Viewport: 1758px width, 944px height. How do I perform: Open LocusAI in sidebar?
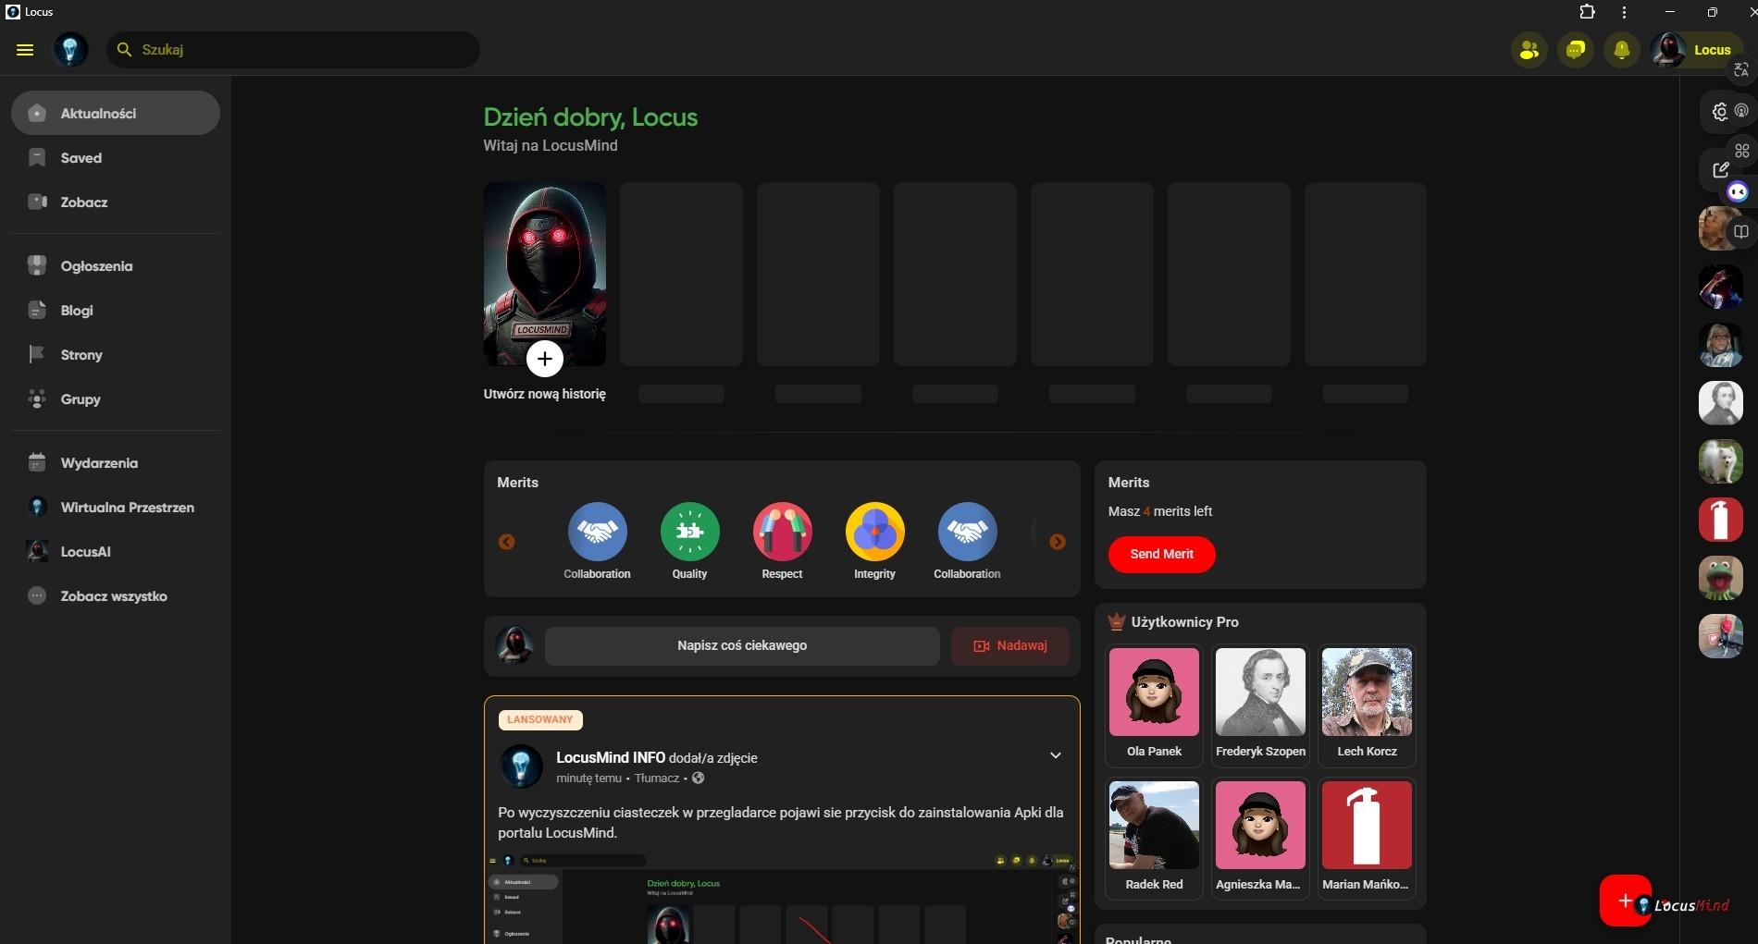[116, 551]
